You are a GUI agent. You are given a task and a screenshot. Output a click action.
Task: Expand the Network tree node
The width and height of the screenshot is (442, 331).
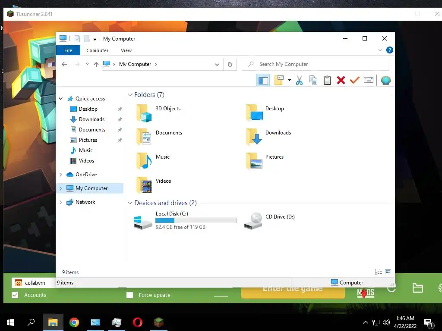click(60, 202)
